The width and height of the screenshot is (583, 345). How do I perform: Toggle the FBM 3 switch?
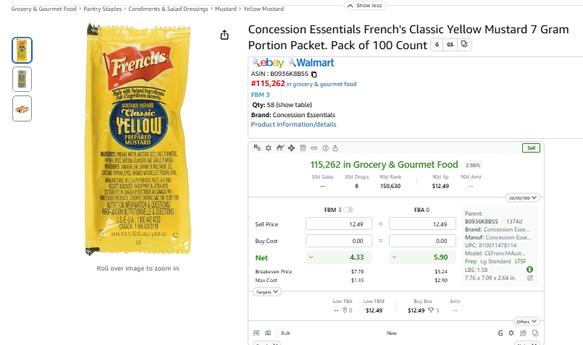348,210
